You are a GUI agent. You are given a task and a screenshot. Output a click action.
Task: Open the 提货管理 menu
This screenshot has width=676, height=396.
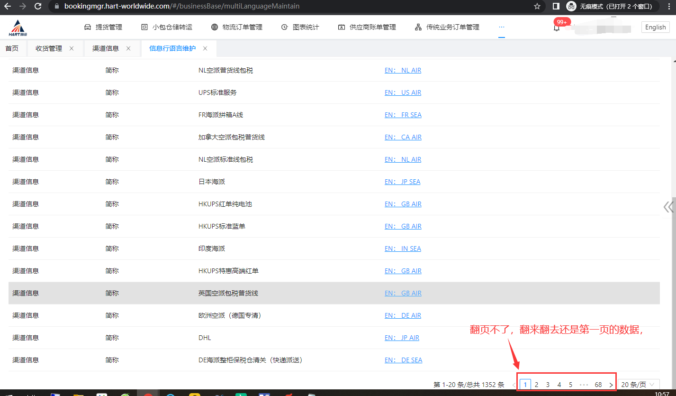103,27
